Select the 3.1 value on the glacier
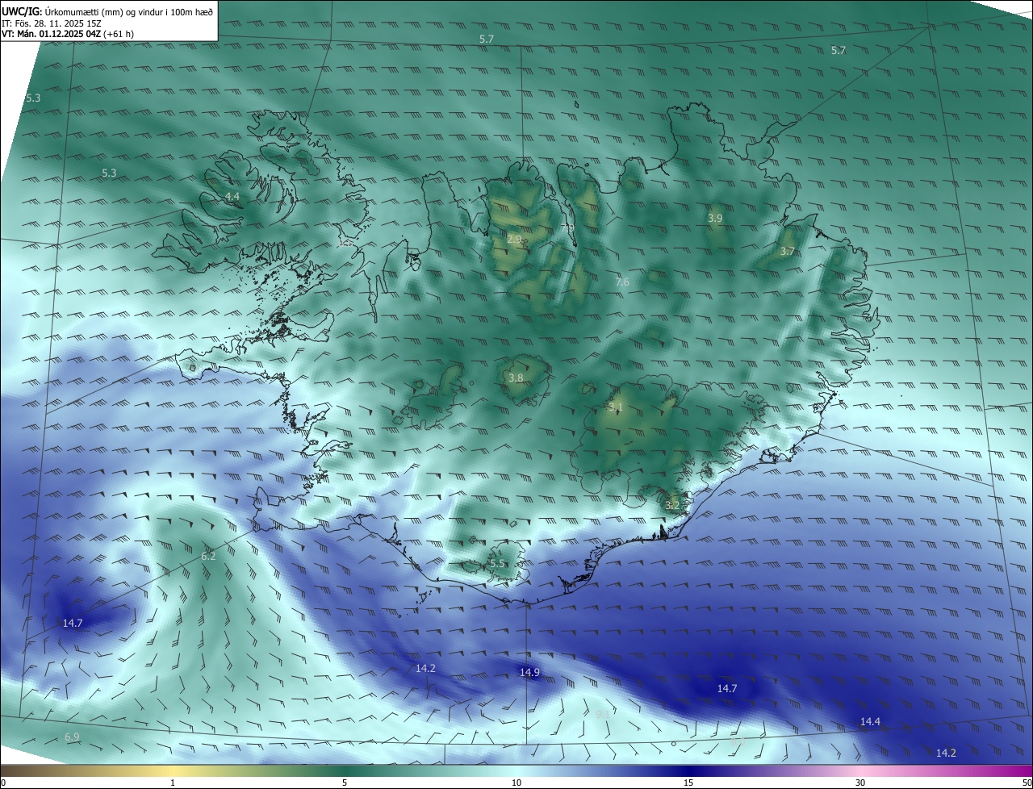This screenshot has height=789, width=1033. [x=616, y=407]
